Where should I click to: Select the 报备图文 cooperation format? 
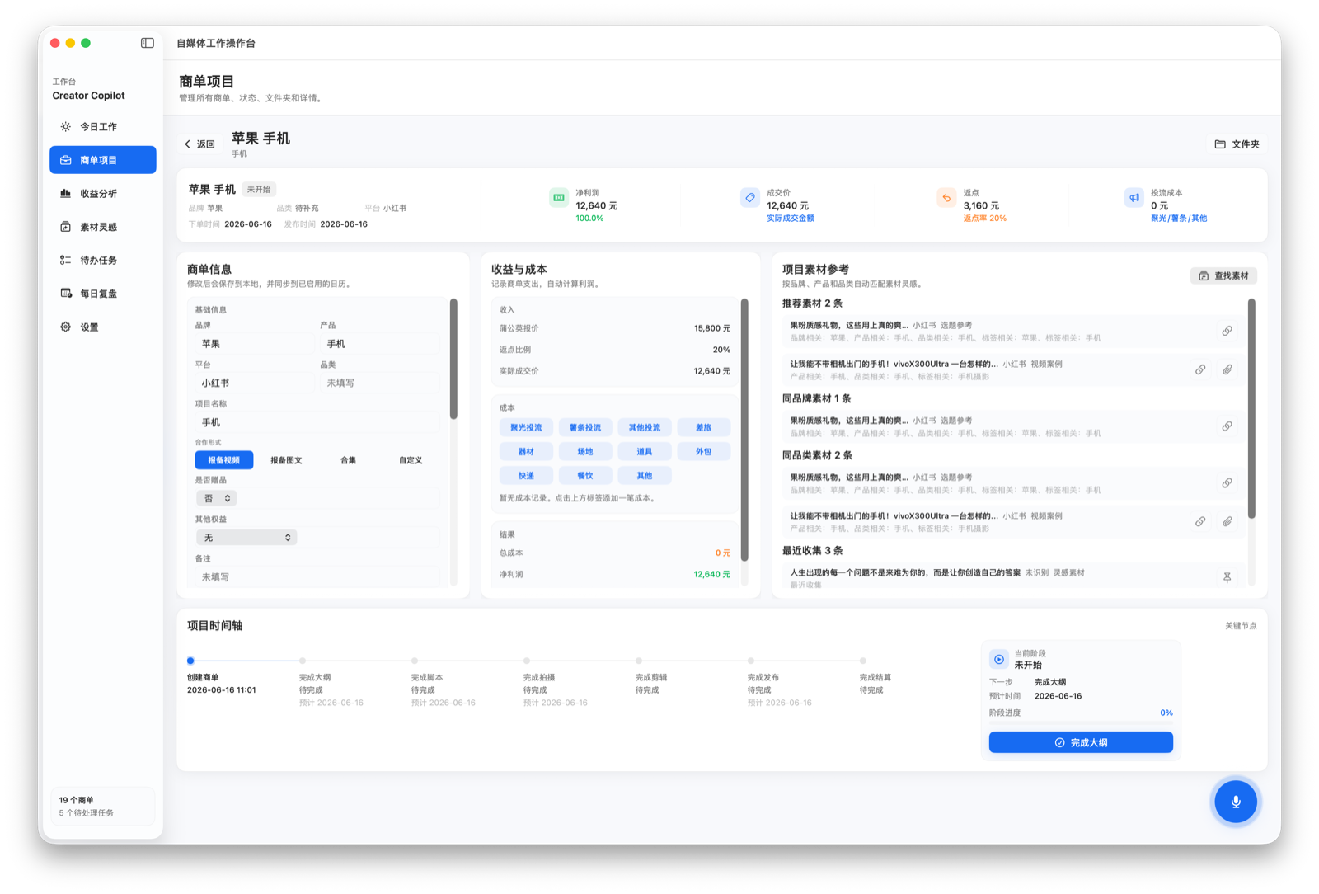(x=286, y=460)
